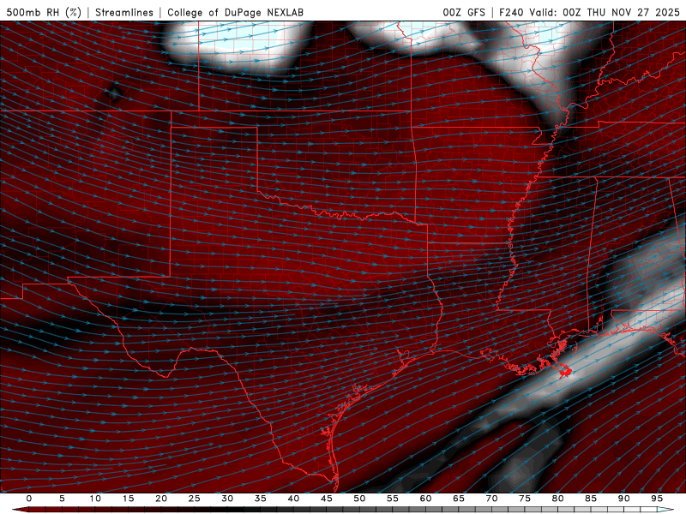This screenshot has width=686, height=514.
Task: Click the "F240" forecast hour text
Action: pos(511,12)
